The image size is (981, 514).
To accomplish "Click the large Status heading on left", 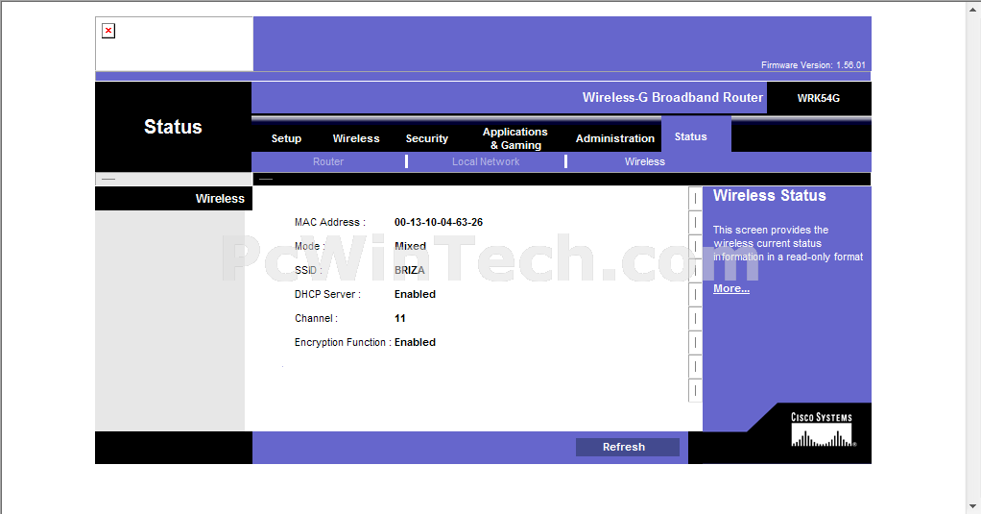I will [x=173, y=127].
